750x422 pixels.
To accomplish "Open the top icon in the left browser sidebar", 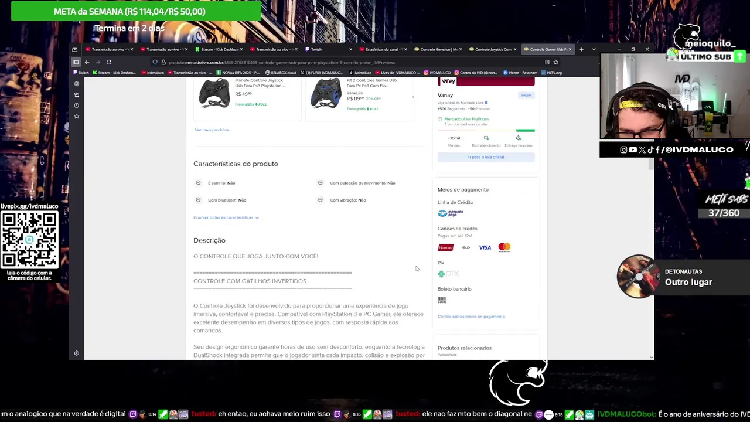I will (x=77, y=84).
